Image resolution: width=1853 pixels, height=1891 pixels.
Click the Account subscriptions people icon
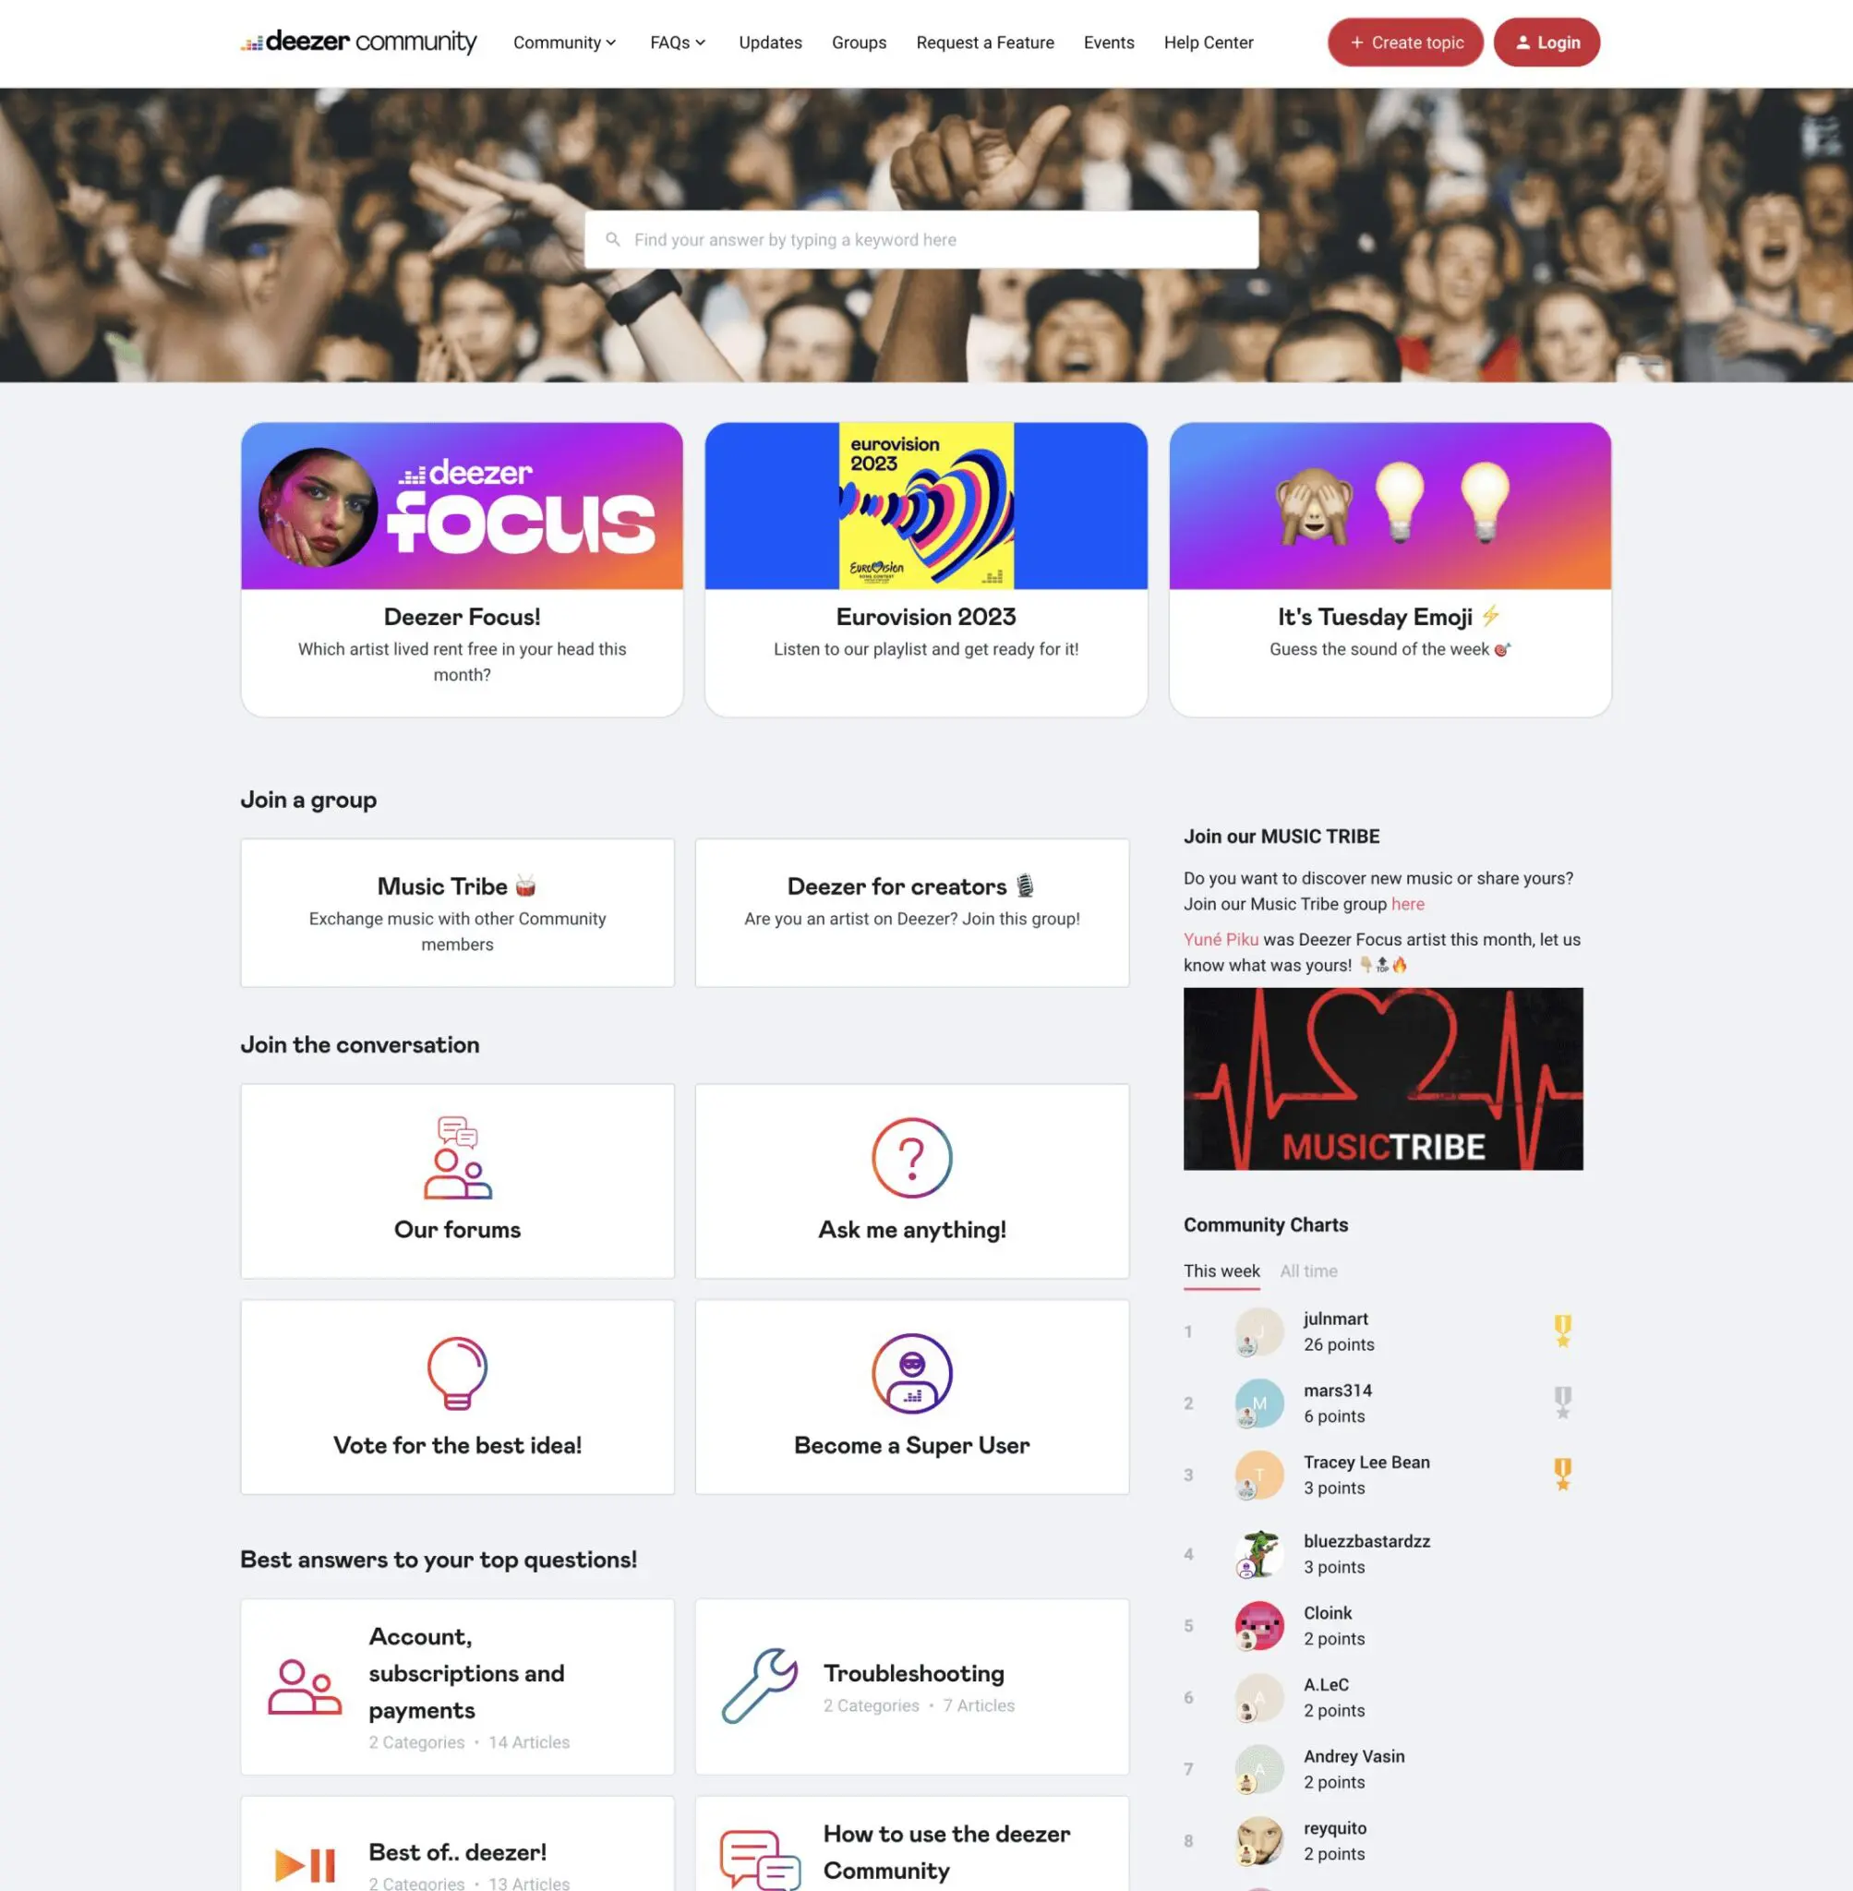tap(305, 1687)
